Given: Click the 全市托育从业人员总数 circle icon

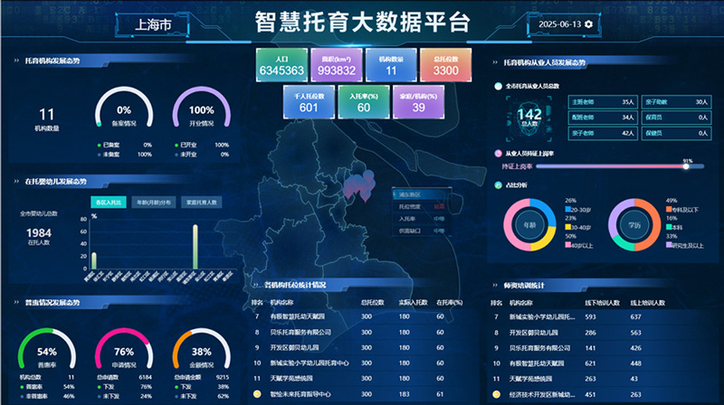Looking at the screenshot, I should coord(498,86).
